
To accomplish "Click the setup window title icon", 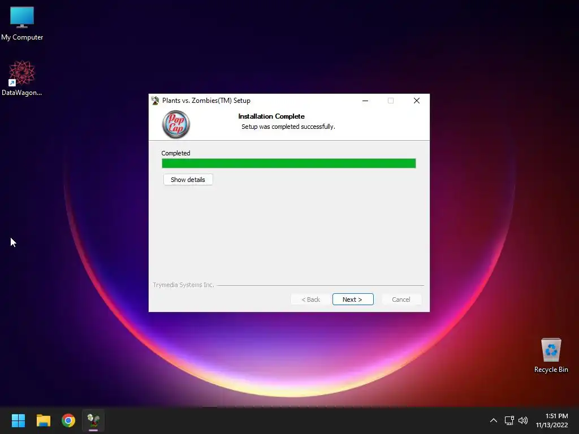I will pos(155,101).
